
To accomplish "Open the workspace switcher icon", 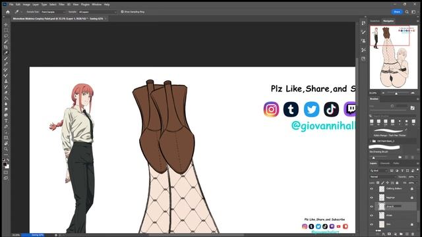I will point(413,12).
